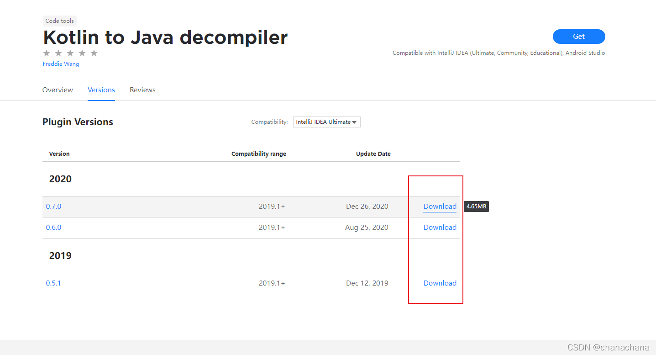
Task: Click the Dec 26, 2020 date
Action: (367, 207)
